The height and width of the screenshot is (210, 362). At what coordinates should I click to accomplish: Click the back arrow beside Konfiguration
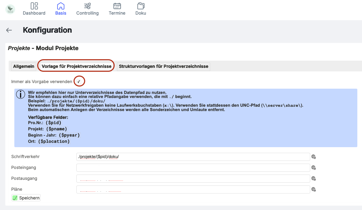tap(9, 30)
